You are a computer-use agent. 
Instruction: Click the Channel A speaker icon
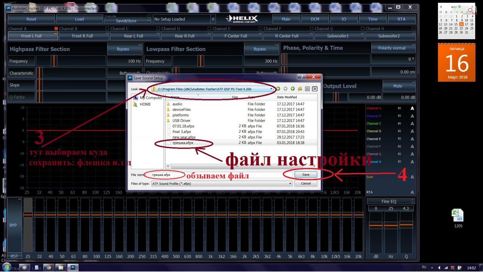pyautogui.click(x=399, y=108)
